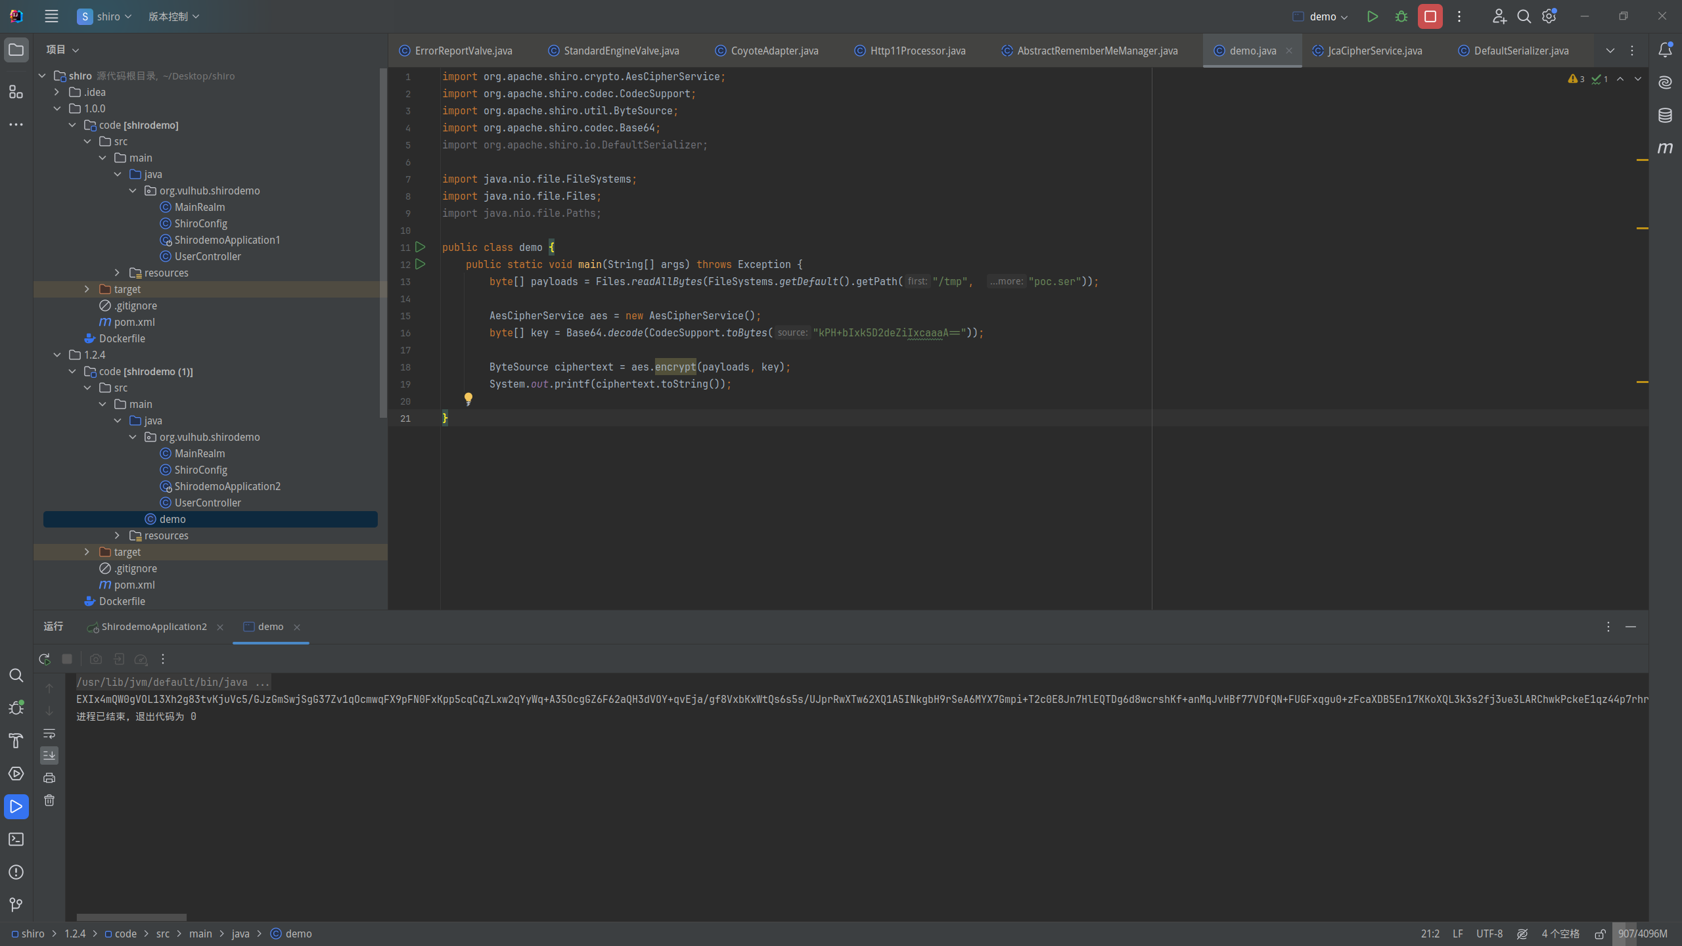The height and width of the screenshot is (946, 1682).
Task: Close the demo.java editor tab
Action: coord(1289,51)
